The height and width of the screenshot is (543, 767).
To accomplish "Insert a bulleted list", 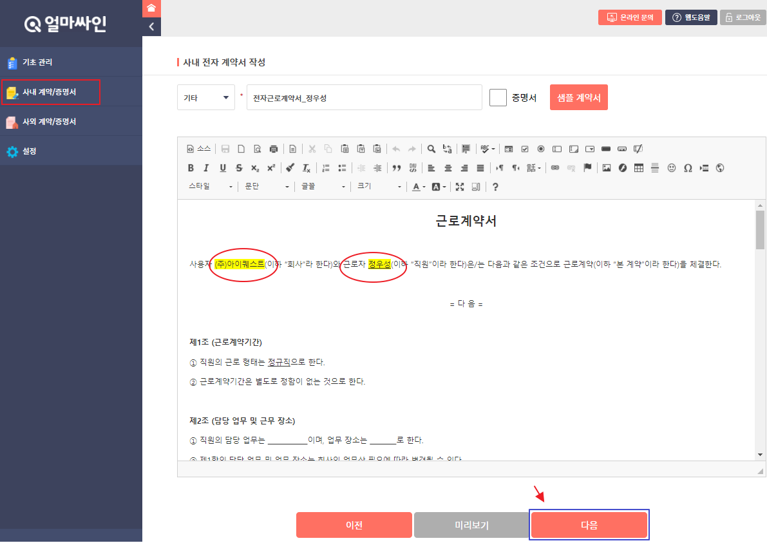I will tap(342, 167).
